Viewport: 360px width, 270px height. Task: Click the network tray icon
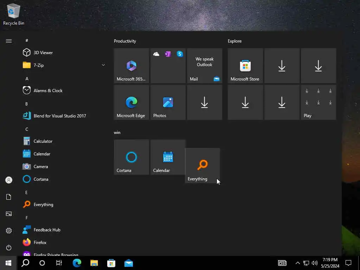coord(306,263)
